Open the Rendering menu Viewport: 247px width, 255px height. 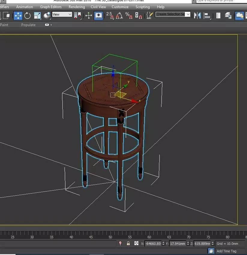(77, 7)
